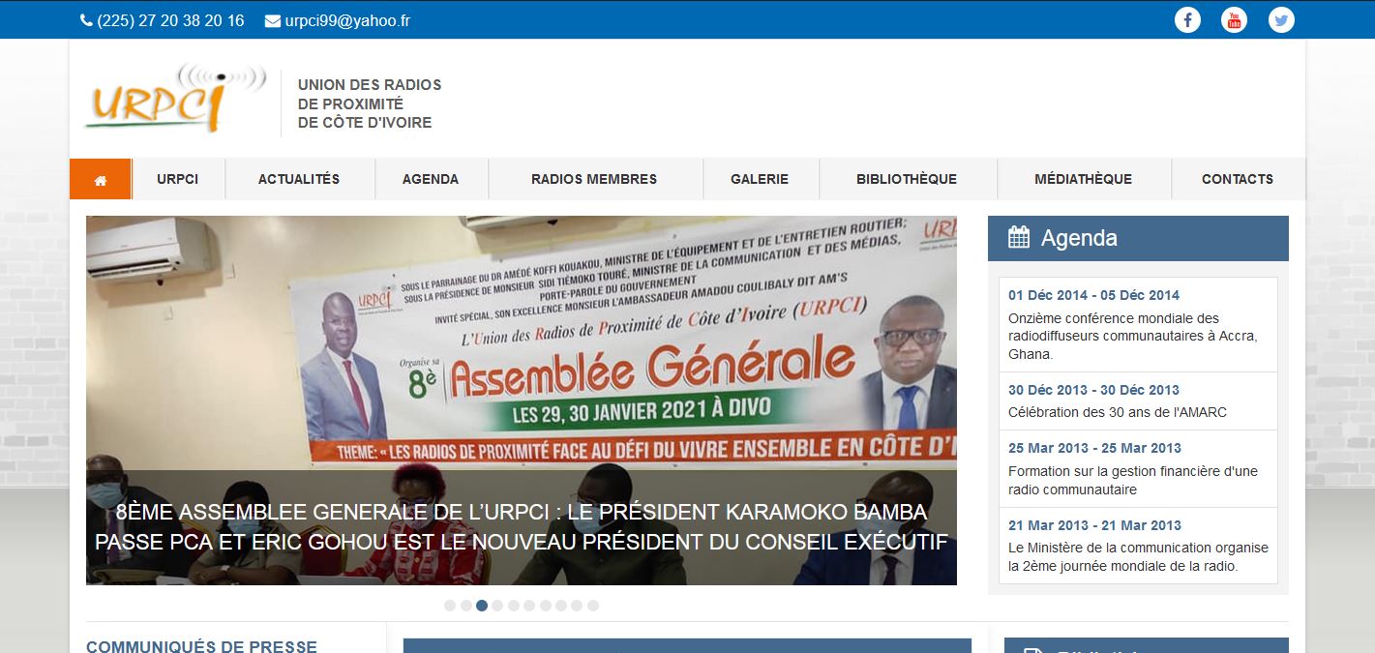Select the tenth slideshow dot
The image size is (1375, 653).
tap(593, 606)
